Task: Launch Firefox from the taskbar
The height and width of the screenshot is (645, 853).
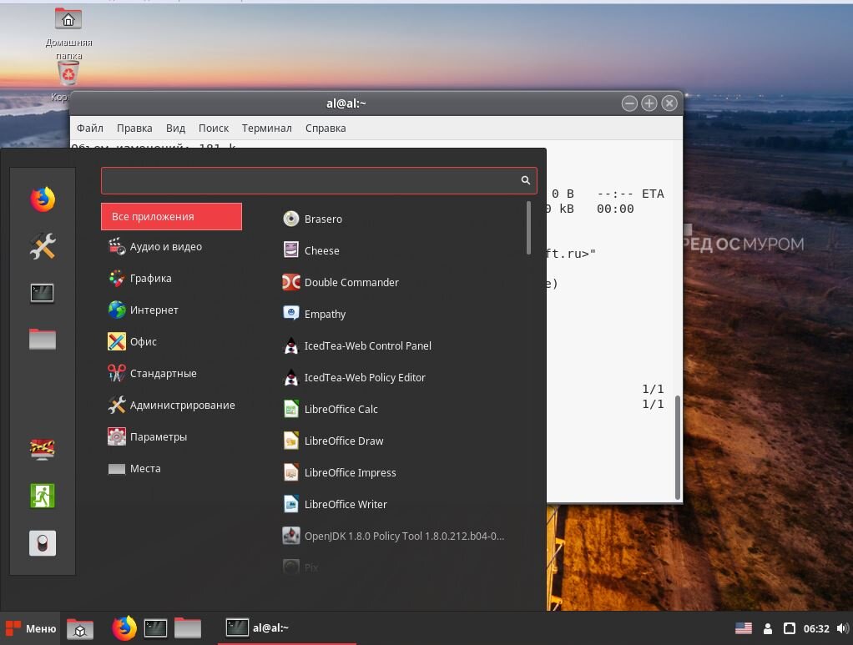Action: tap(124, 628)
